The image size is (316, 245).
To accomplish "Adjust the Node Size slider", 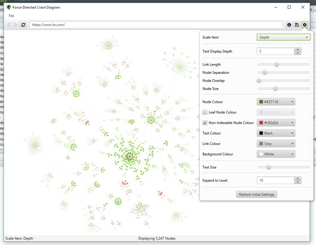I will (x=275, y=88).
